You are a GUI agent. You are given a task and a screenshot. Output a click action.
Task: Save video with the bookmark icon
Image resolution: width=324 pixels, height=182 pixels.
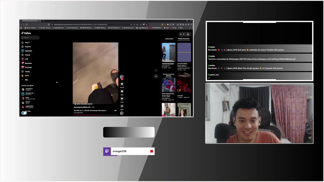(x=122, y=99)
